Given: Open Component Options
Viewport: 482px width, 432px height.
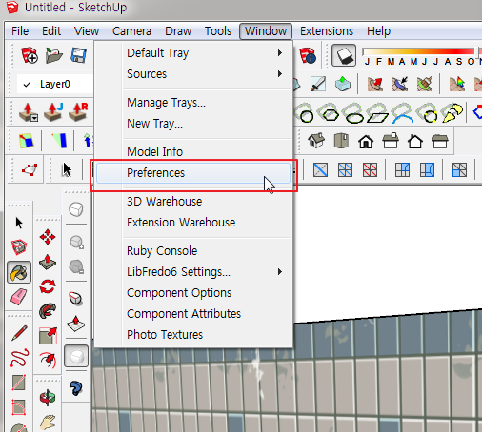Looking at the screenshot, I should point(193,293).
